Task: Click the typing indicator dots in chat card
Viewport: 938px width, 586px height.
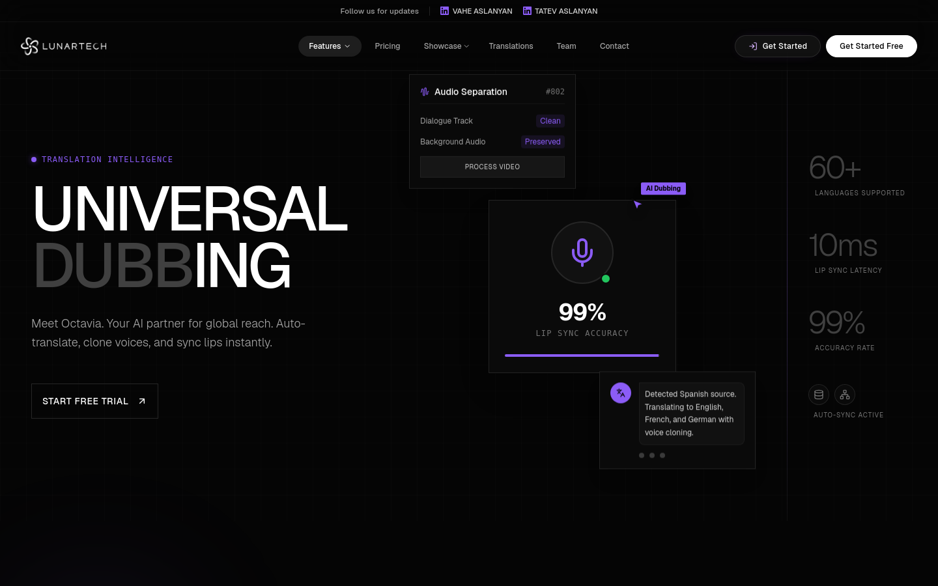Action: [652, 455]
